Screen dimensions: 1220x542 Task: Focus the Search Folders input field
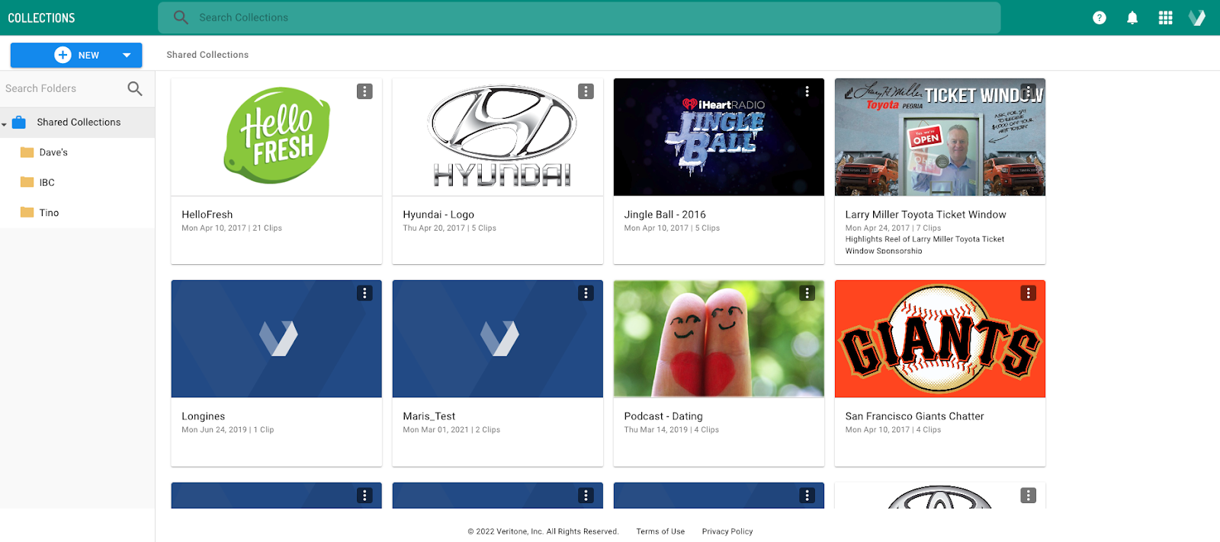click(63, 88)
